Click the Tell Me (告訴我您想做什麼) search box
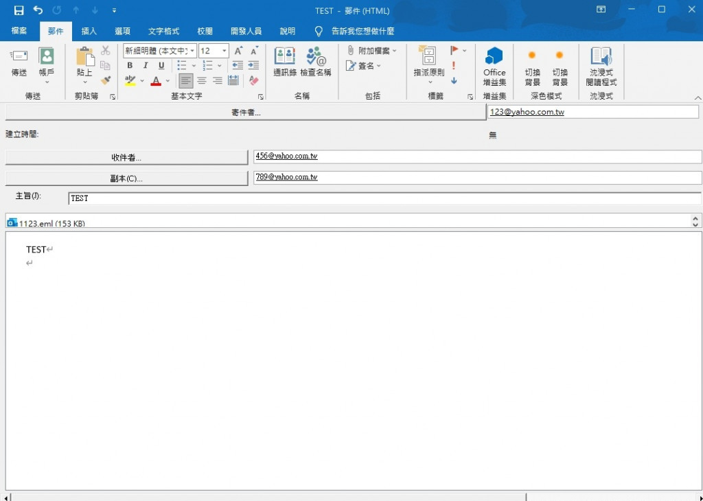This screenshot has width=703, height=501. click(362, 31)
